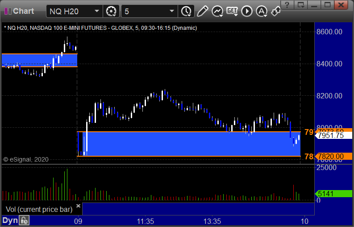Click the Vol (current price bar) label

(39, 210)
